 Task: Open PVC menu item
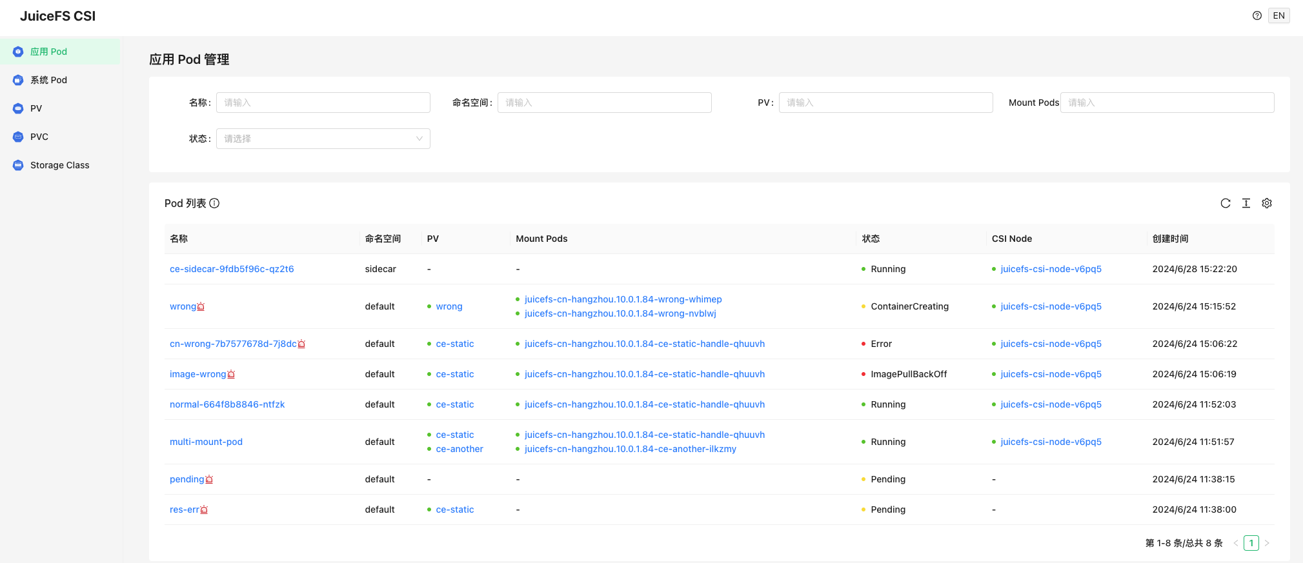click(x=61, y=137)
